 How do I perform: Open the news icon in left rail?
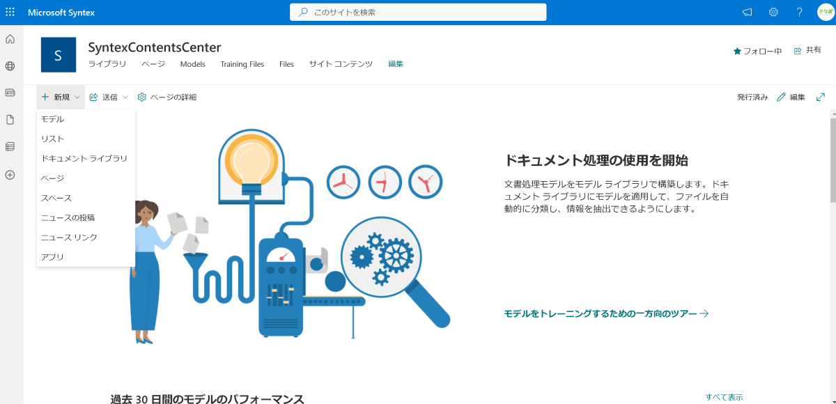10,93
